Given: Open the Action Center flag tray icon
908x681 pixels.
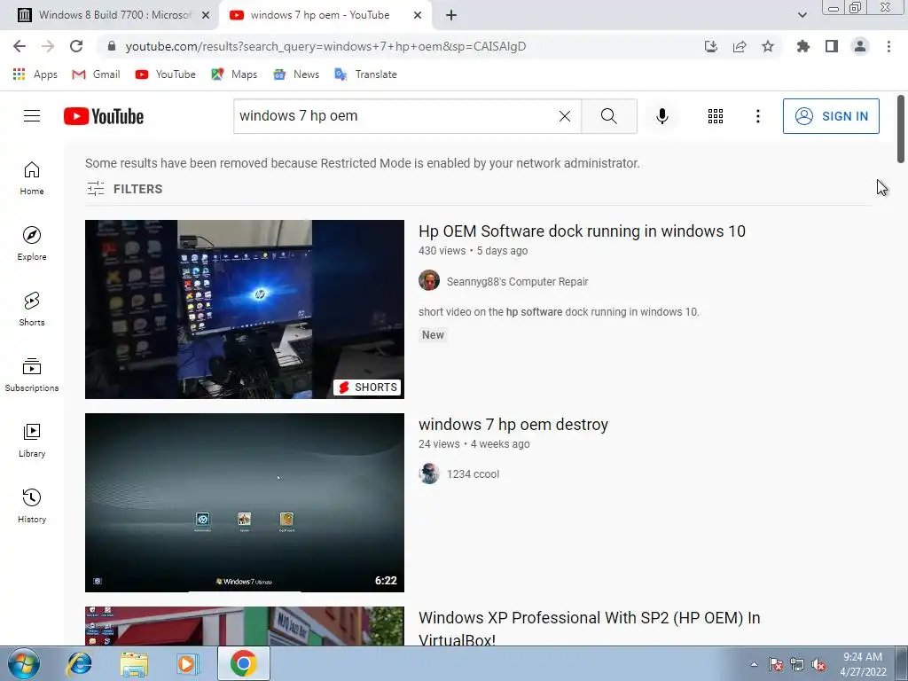Looking at the screenshot, I should click(x=775, y=665).
